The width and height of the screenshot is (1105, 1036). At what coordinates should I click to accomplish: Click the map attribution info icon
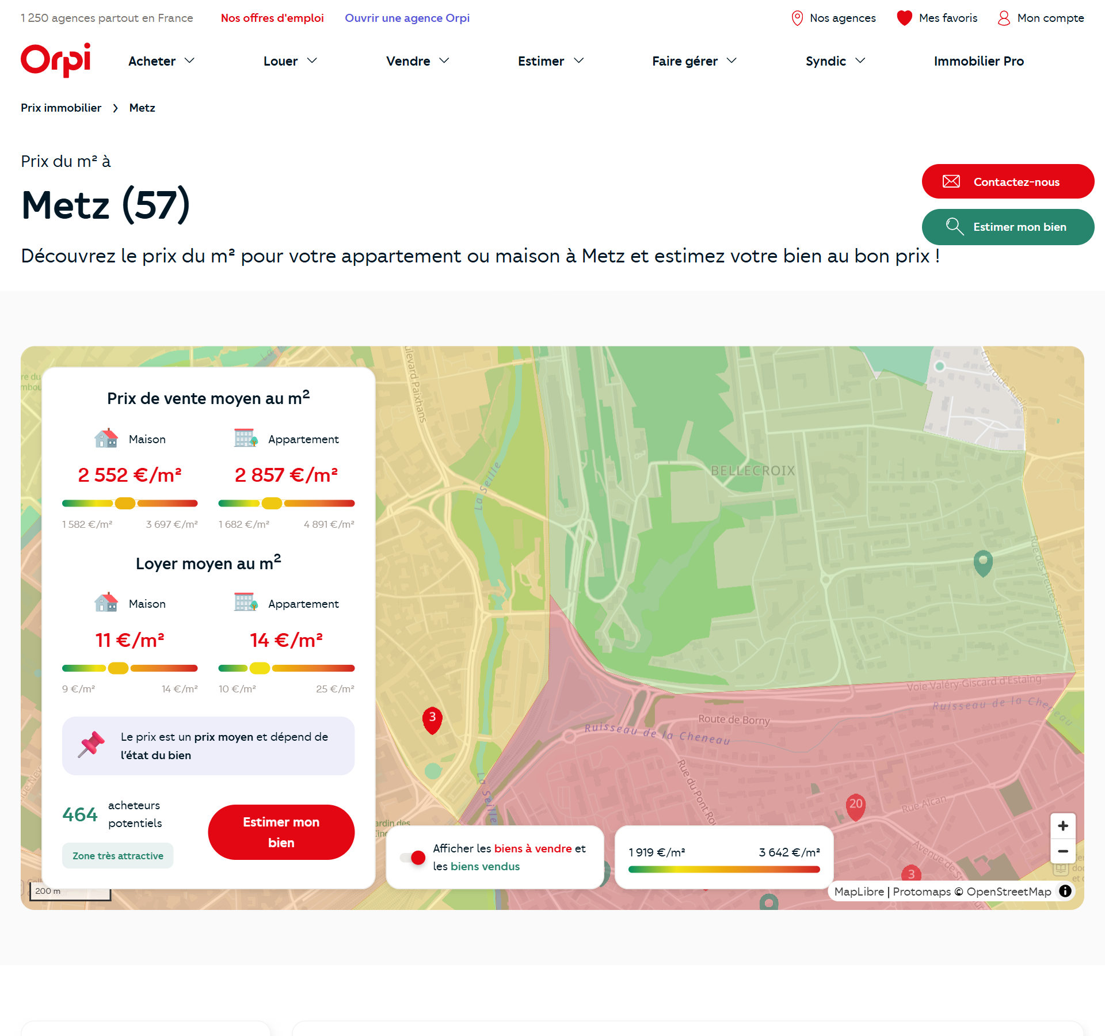click(1065, 891)
